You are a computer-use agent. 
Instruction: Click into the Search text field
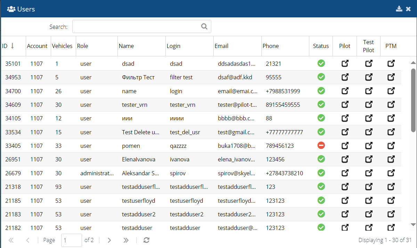pos(136,26)
